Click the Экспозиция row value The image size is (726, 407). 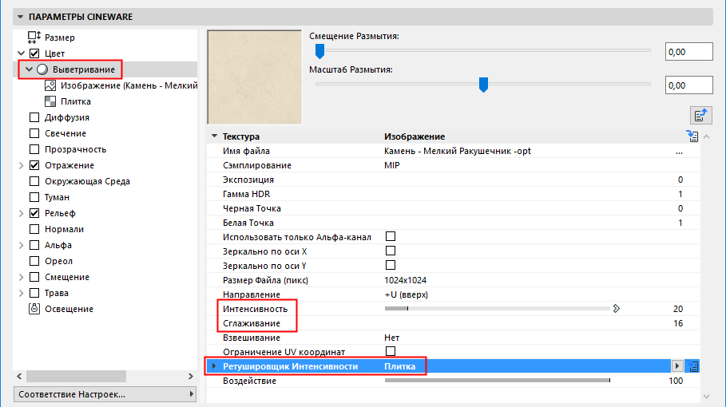[x=680, y=180]
